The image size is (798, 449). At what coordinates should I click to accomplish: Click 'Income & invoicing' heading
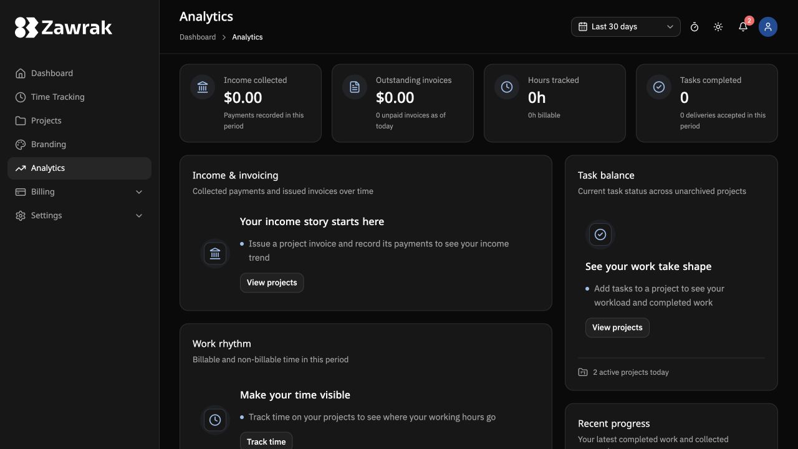click(x=236, y=175)
